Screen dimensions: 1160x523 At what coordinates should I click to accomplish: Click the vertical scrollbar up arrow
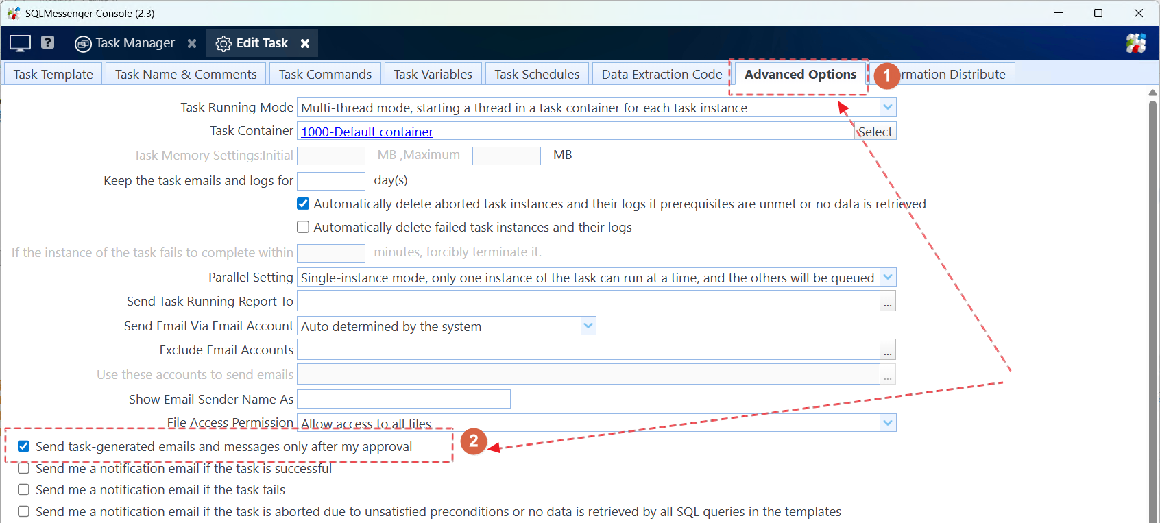1152,93
